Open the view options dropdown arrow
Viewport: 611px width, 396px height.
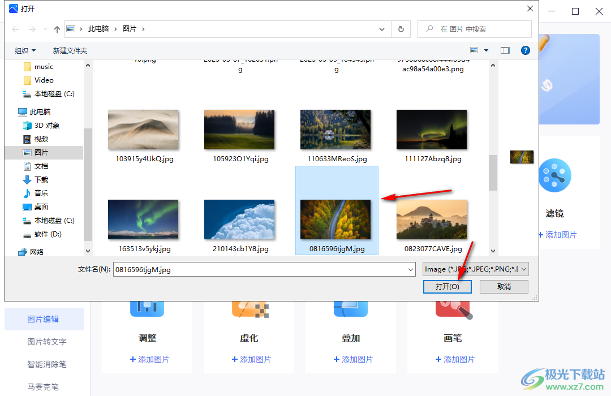tap(486, 50)
